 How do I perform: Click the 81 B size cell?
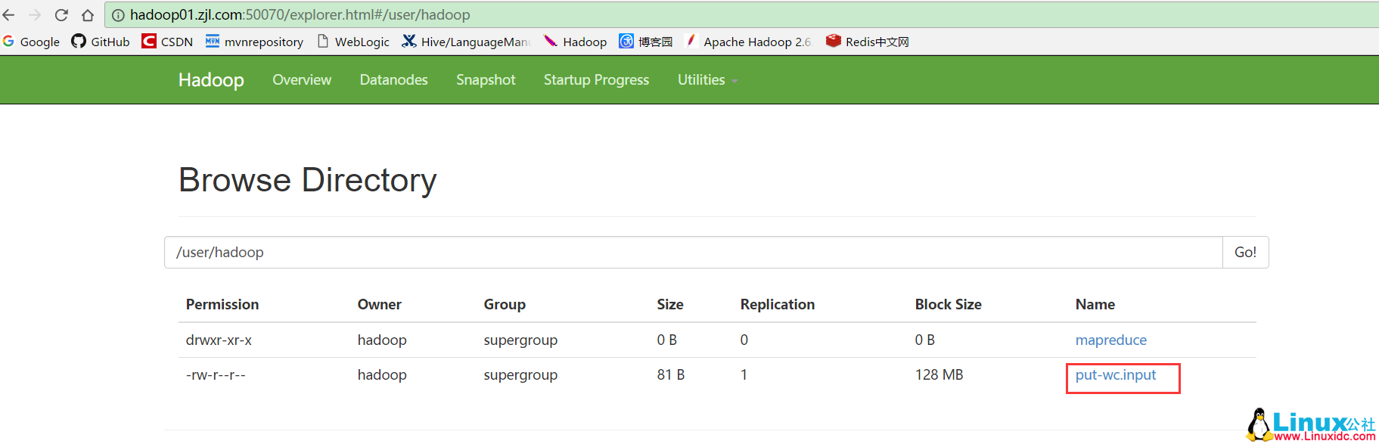point(670,374)
